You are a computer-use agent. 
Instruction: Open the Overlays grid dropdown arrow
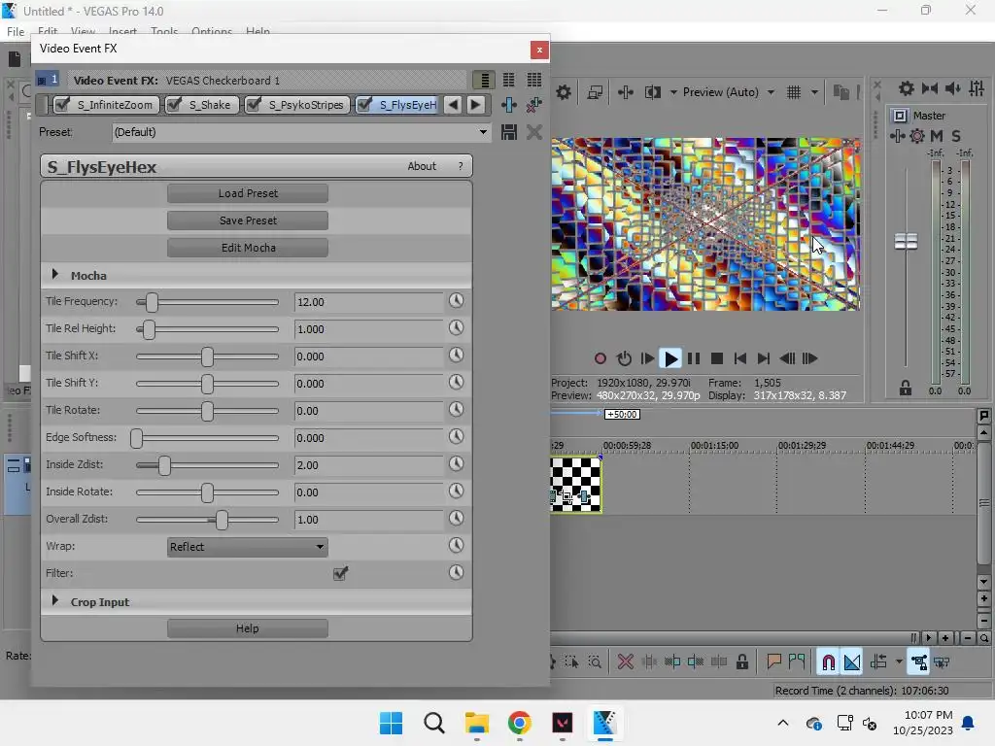click(815, 92)
